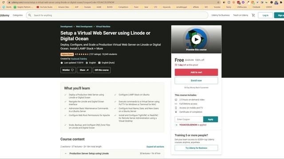This screenshot has height=159, width=284.
Task: Open the Extensions puzzle-piece menu
Action: [281, 2]
